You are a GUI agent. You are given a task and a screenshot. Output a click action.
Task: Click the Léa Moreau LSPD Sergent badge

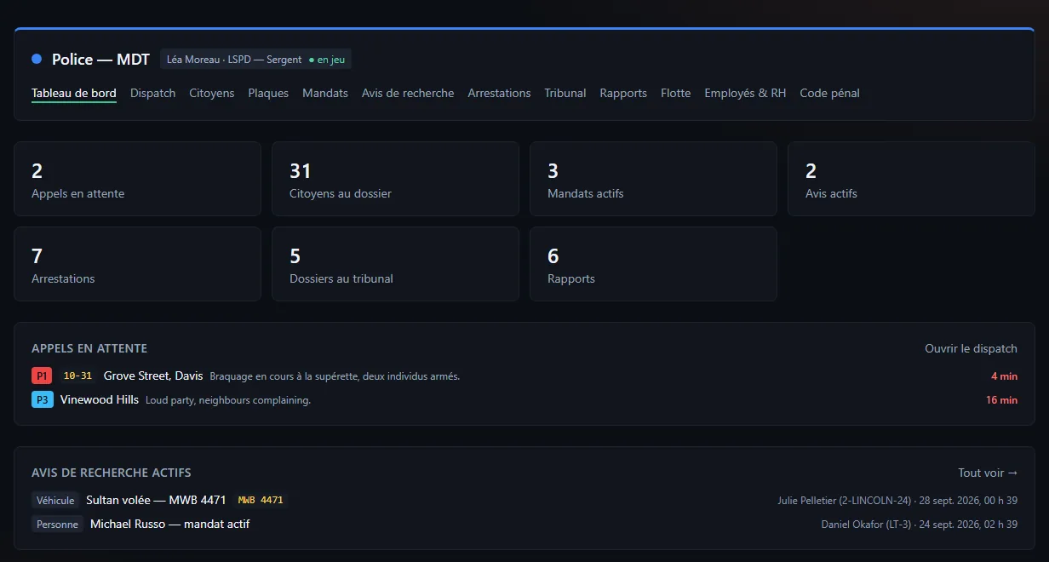255,60
